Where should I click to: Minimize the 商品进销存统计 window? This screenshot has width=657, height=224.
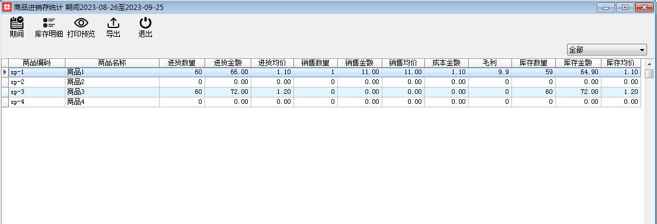(x=606, y=7)
